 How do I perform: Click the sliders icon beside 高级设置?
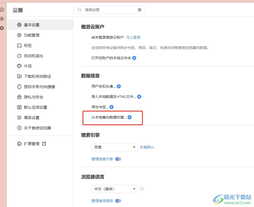(x=19, y=118)
